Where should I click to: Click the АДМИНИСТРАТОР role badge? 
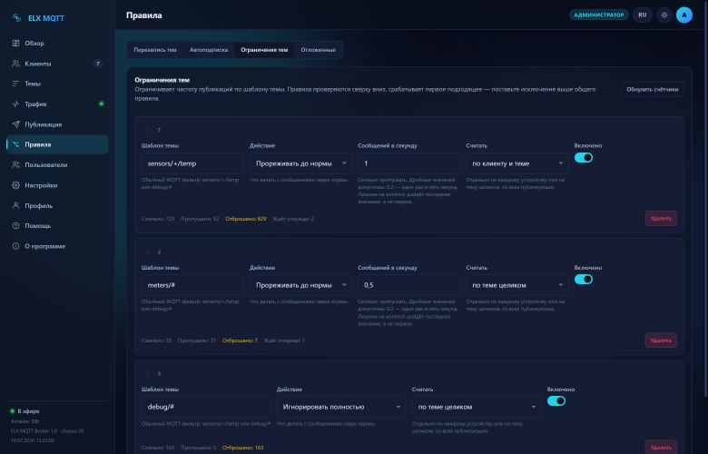click(599, 15)
